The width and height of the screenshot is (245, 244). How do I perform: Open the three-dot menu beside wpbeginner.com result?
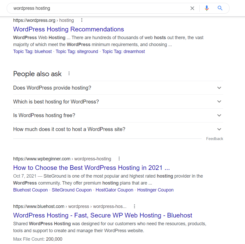click(119, 159)
